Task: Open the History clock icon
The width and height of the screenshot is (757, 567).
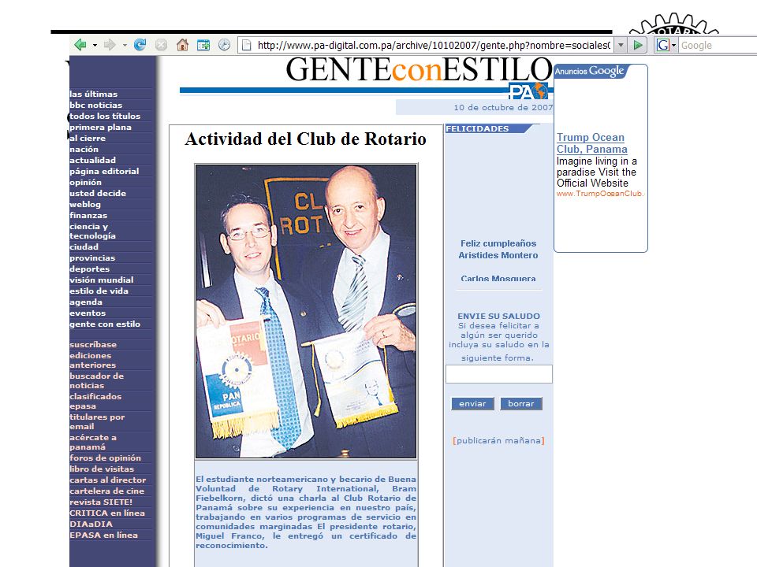Action: tap(224, 45)
